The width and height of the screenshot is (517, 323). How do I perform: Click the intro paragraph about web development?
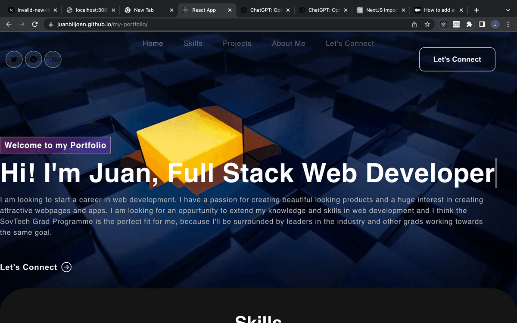[x=242, y=216]
